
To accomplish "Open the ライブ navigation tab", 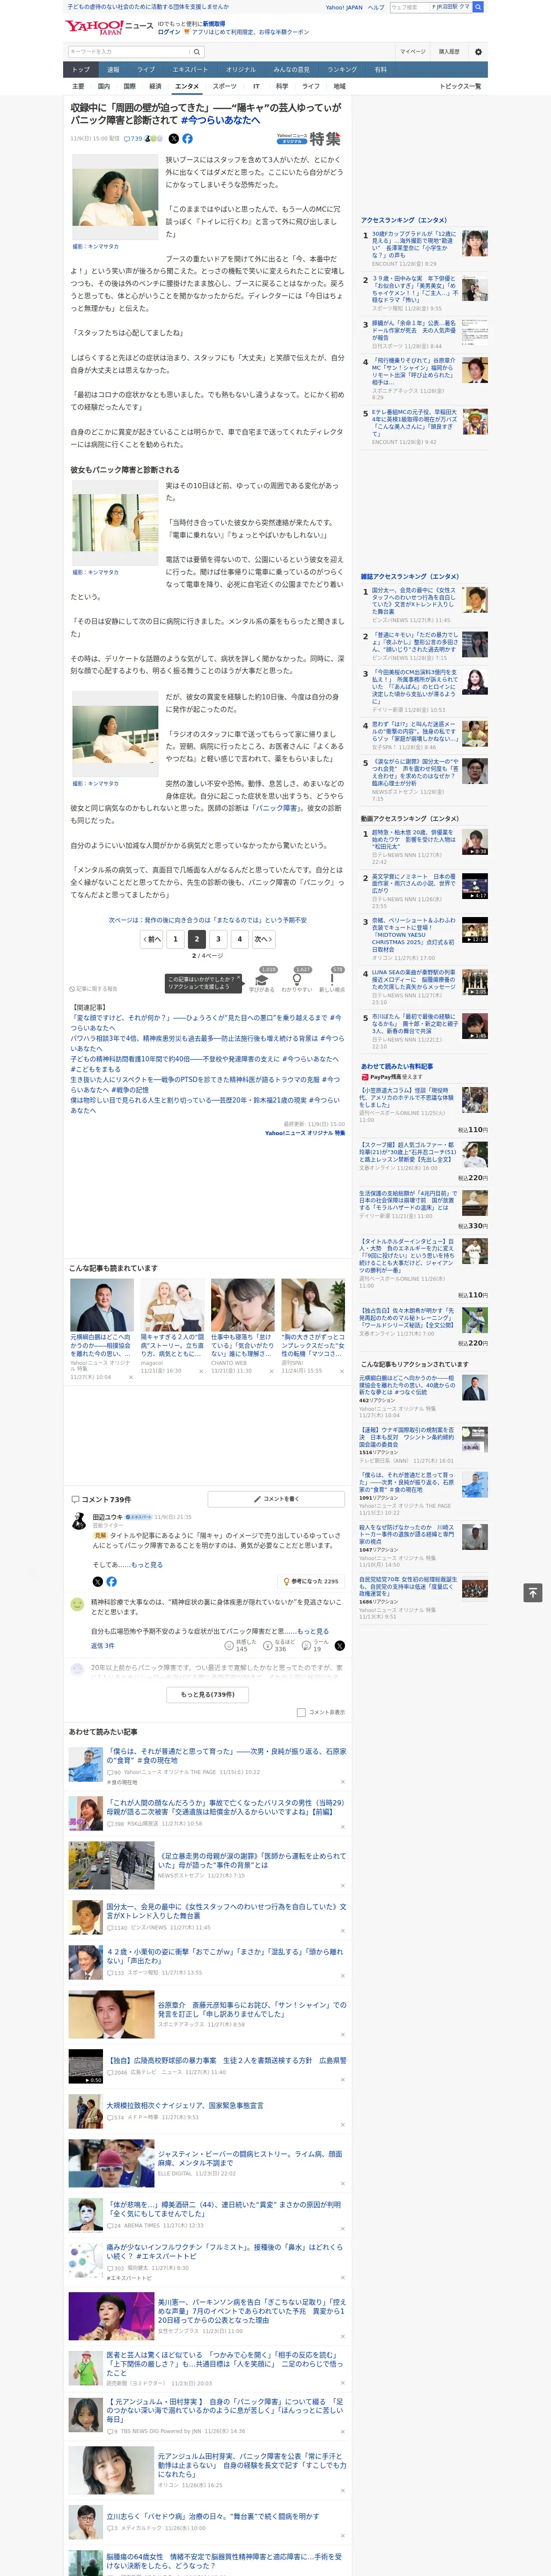I will pos(146,70).
